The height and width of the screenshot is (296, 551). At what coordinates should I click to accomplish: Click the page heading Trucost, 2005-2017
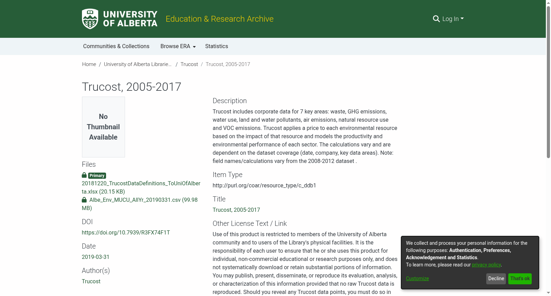pyautogui.click(x=132, y=87)
